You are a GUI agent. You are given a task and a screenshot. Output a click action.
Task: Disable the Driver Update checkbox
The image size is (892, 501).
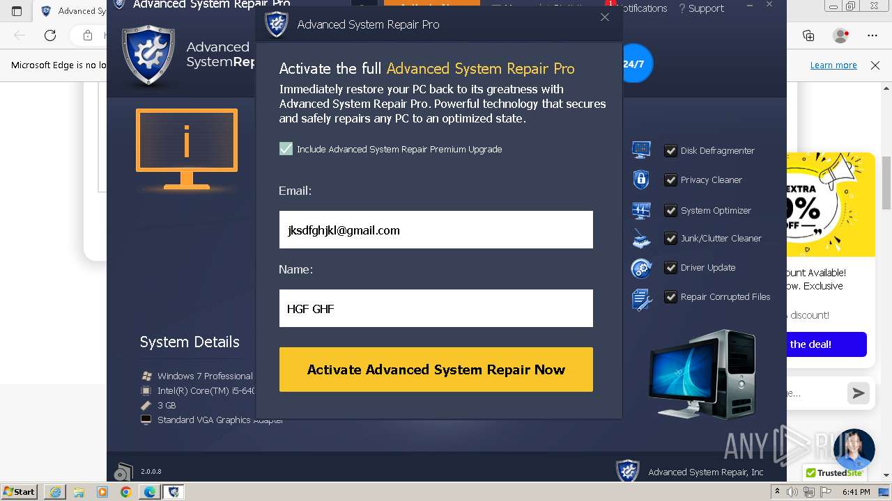click(670, 267)
